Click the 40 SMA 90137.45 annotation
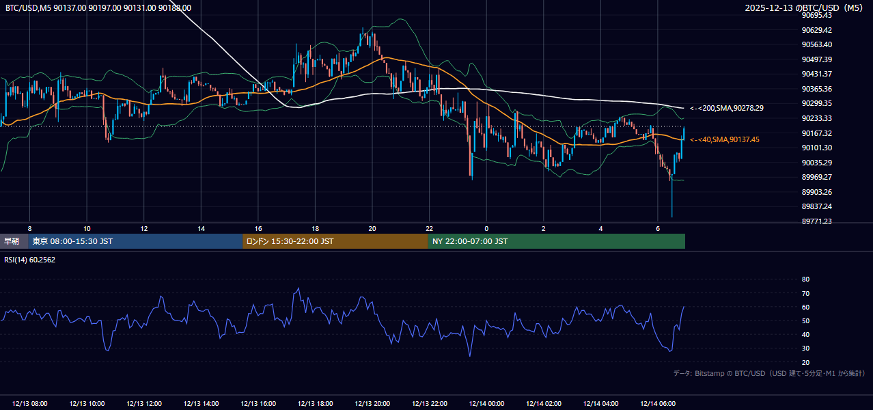 click(724, 139)
